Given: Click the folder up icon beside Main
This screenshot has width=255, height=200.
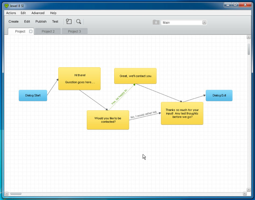Looking at the screenshot, I should (x=156, y=22).
